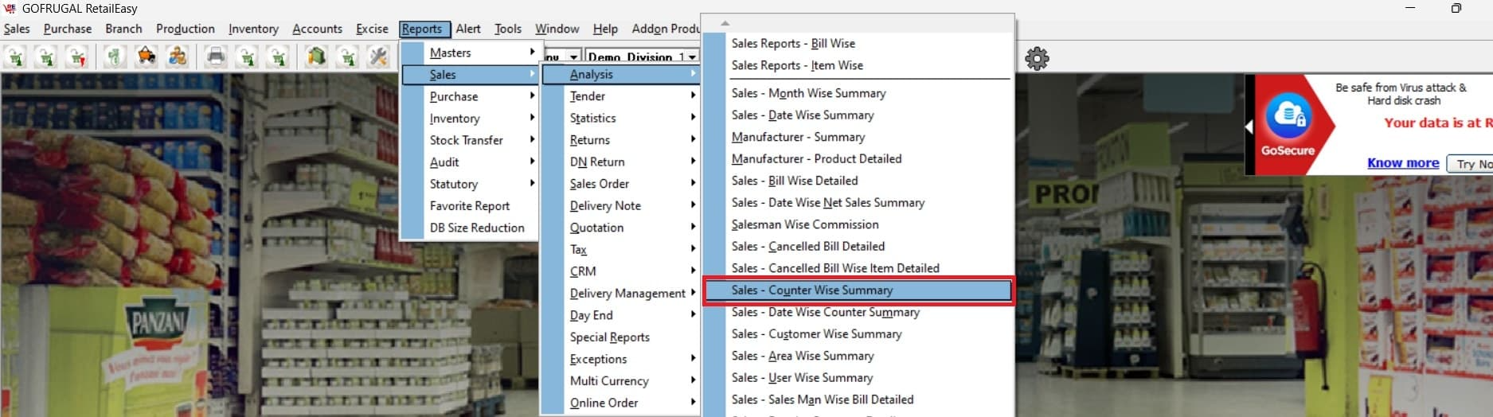Click the GoSecure cloud lock icon
This screenshot has width=1493, height=417.
point(1288,115)
